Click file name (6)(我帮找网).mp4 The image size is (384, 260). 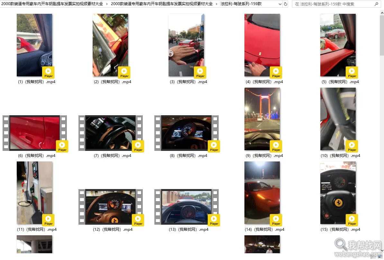[37, 156]
